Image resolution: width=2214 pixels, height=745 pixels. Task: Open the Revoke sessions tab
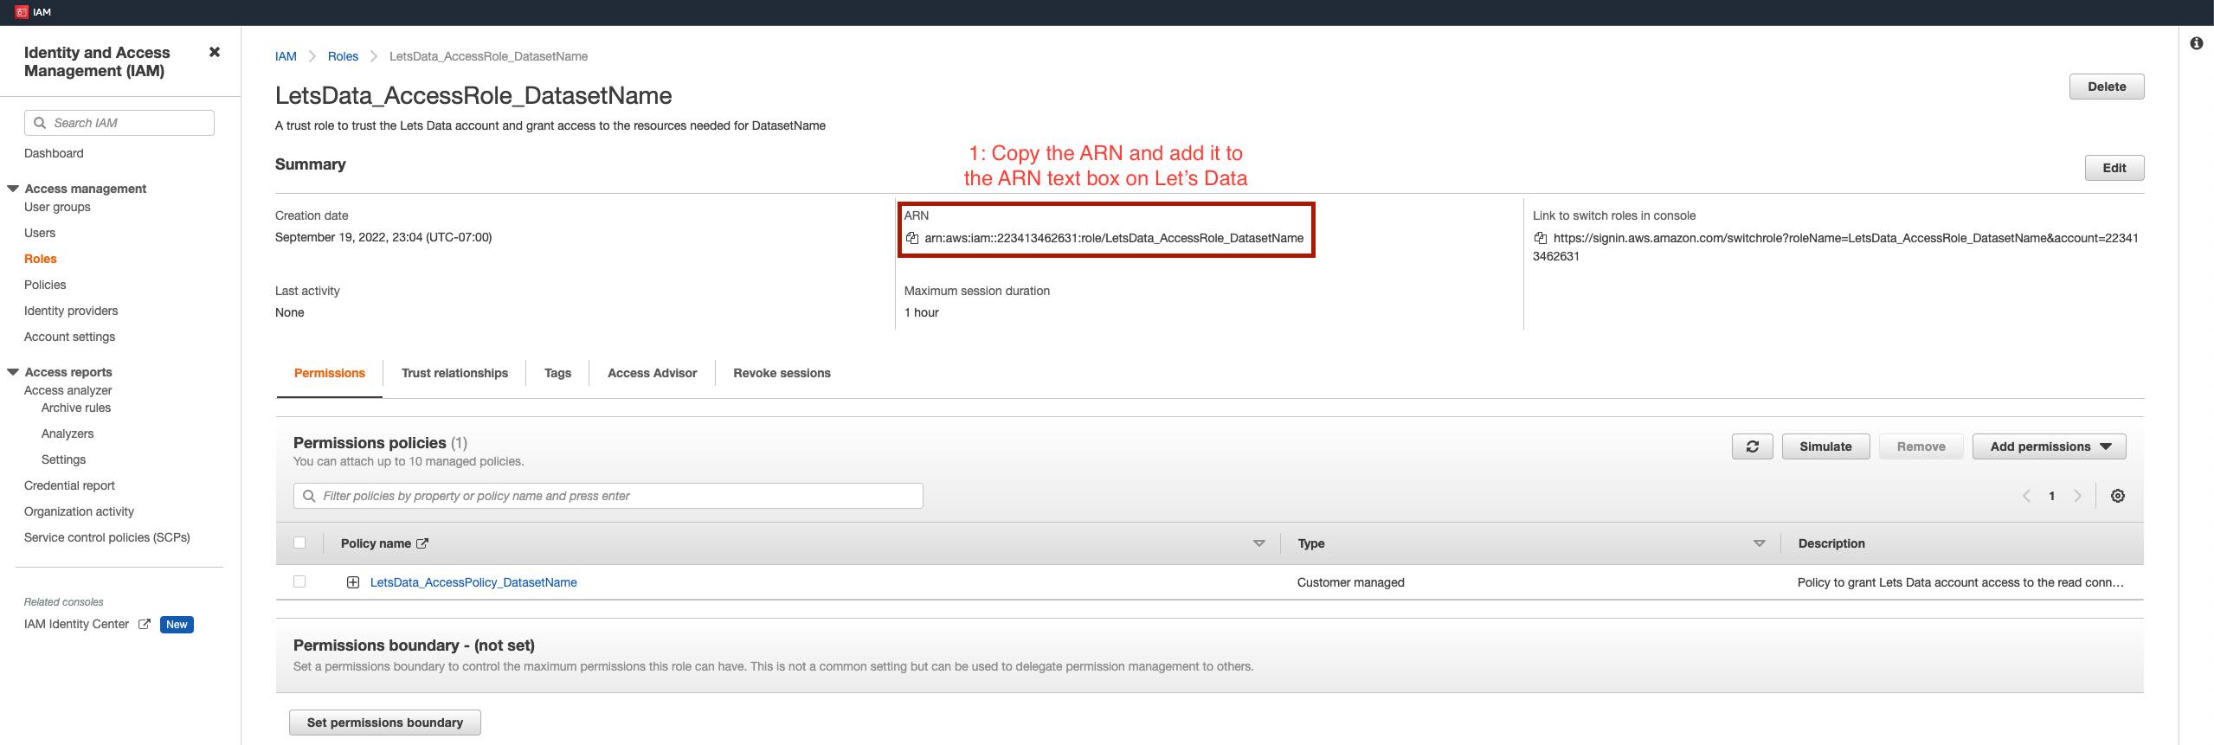click(782, 373)
